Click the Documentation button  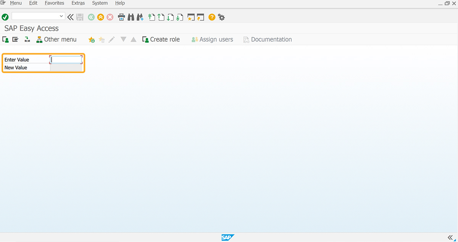pos(268,39)
